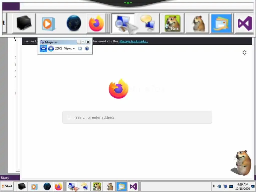Open the Start menu
256x192 pixels.
coord(7,186)
